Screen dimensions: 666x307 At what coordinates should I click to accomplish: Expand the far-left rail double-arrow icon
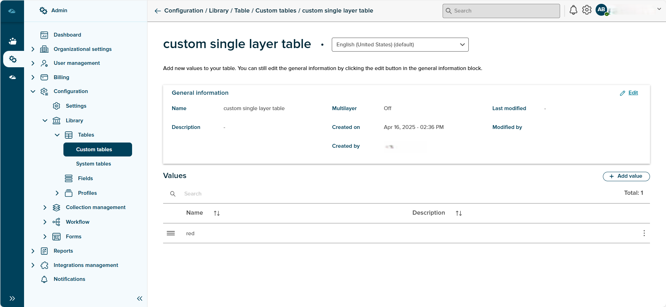(x=12, y=298)
